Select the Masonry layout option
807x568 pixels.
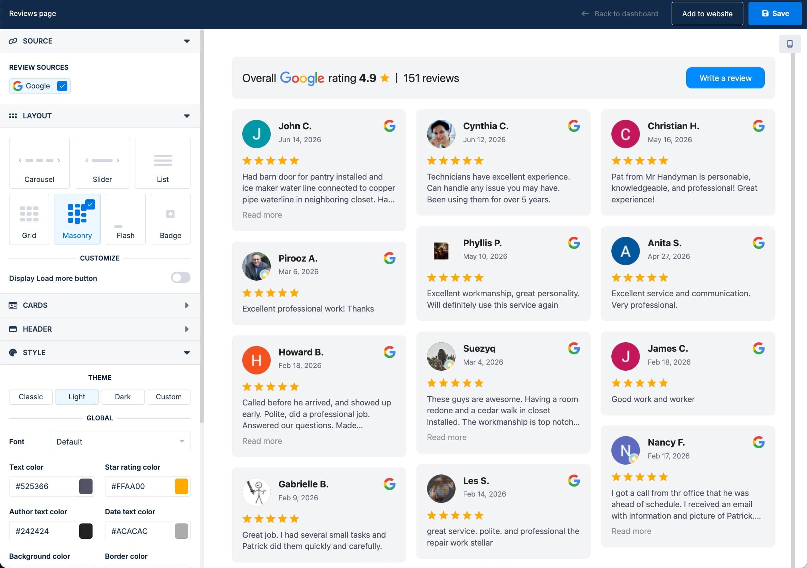click(x=77, y=219)
